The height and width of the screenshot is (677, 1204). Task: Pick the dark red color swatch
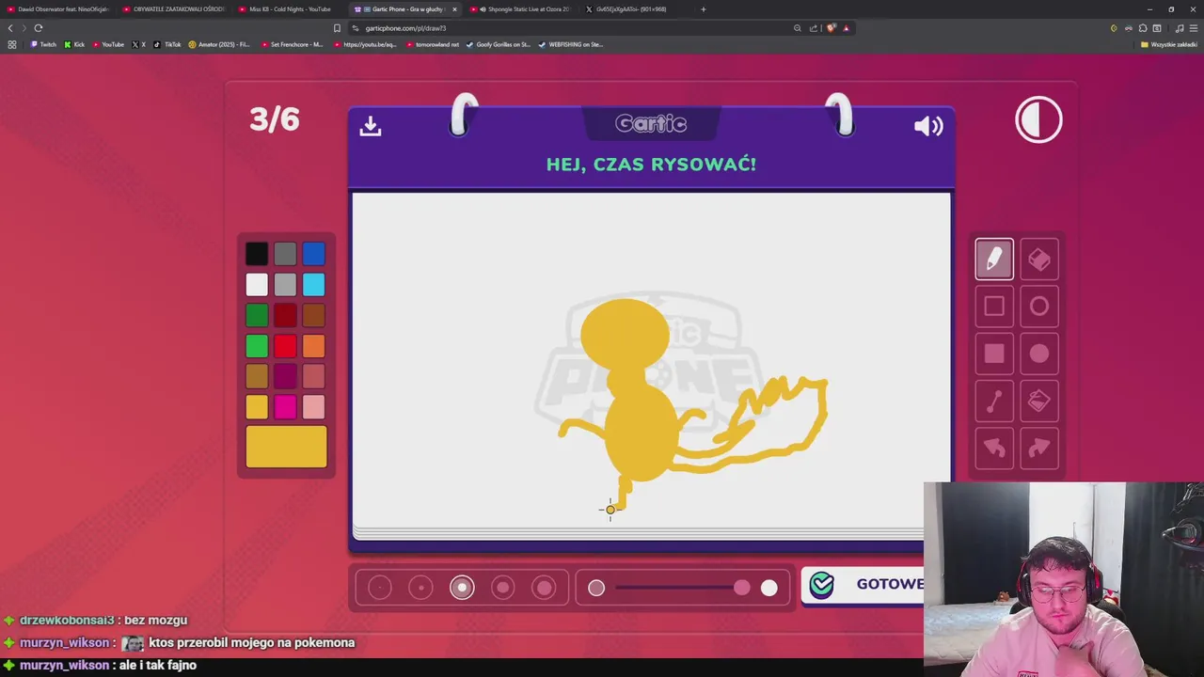point(285,315)
